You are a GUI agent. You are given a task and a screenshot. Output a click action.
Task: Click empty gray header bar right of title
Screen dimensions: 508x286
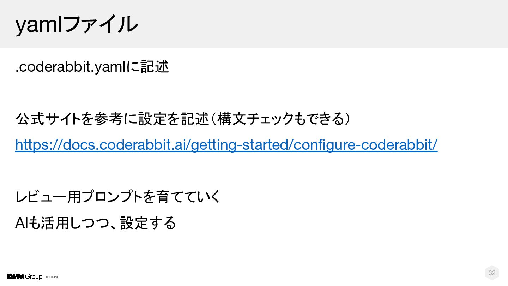coord(323,24)
